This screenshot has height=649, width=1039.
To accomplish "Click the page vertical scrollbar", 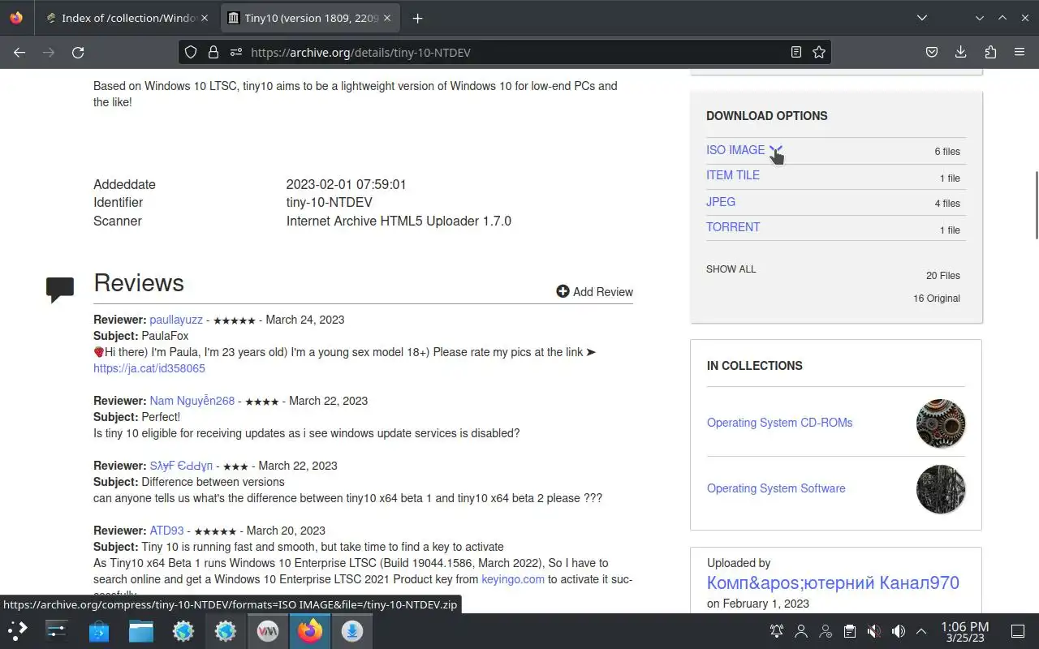I will tap(1036, 205).
